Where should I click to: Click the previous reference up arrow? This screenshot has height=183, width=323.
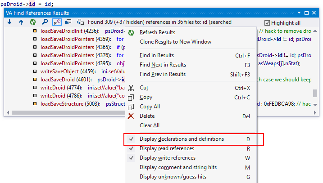click(21, 22)
